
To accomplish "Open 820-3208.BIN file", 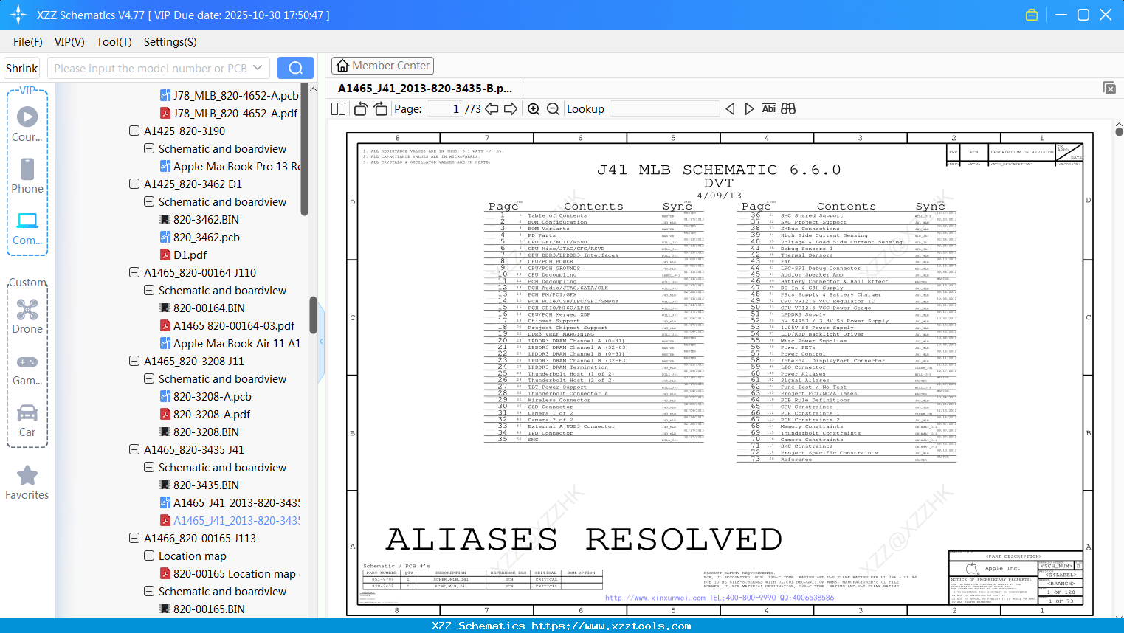I will (199, 432).
